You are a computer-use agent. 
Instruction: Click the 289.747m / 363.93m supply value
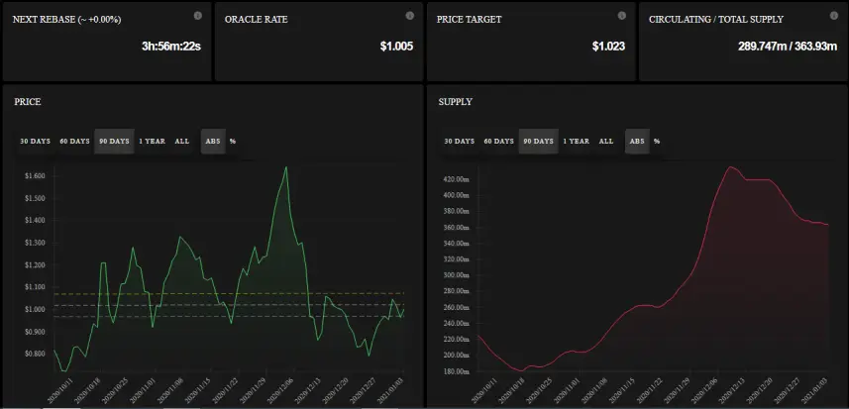click(788, 47)
